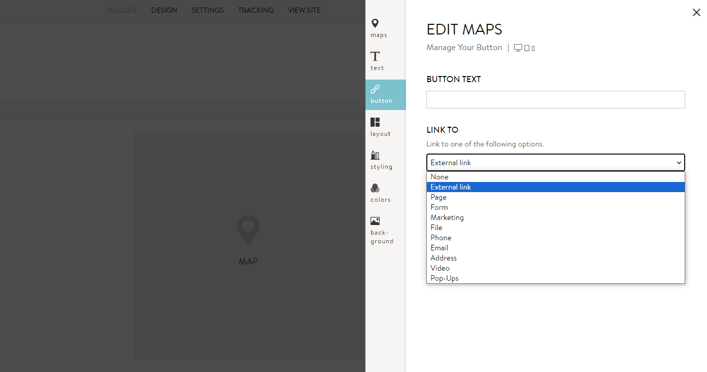Open the text tab icon
Viewport: 707px width, 372px height.
tap(375, 56)
